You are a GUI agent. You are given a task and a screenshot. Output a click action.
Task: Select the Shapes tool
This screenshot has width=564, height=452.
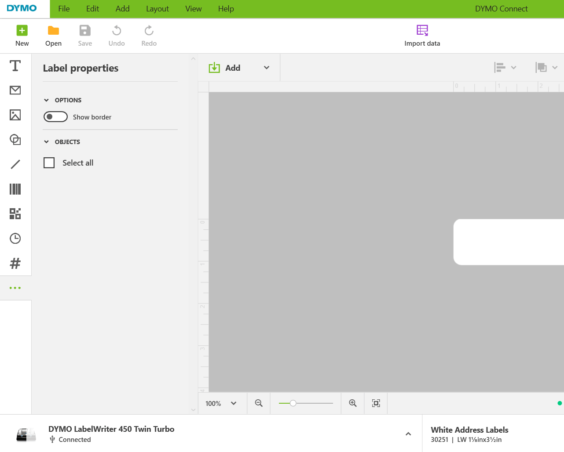(x=15, y=139)
